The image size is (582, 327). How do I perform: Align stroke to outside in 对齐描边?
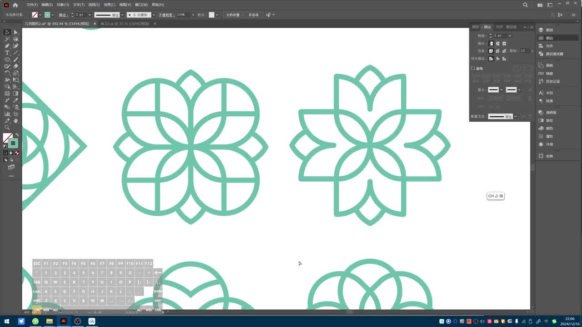click(504, 59)
